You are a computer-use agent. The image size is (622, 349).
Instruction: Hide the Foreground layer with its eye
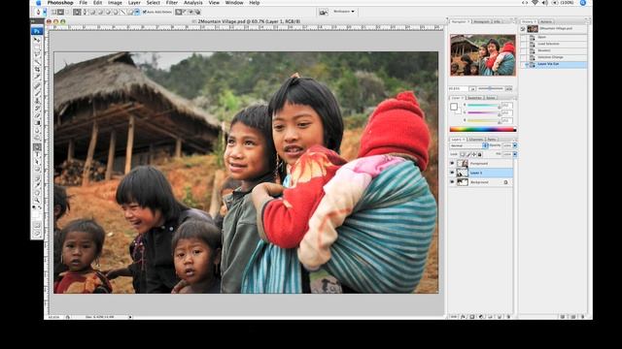[452, 163]
